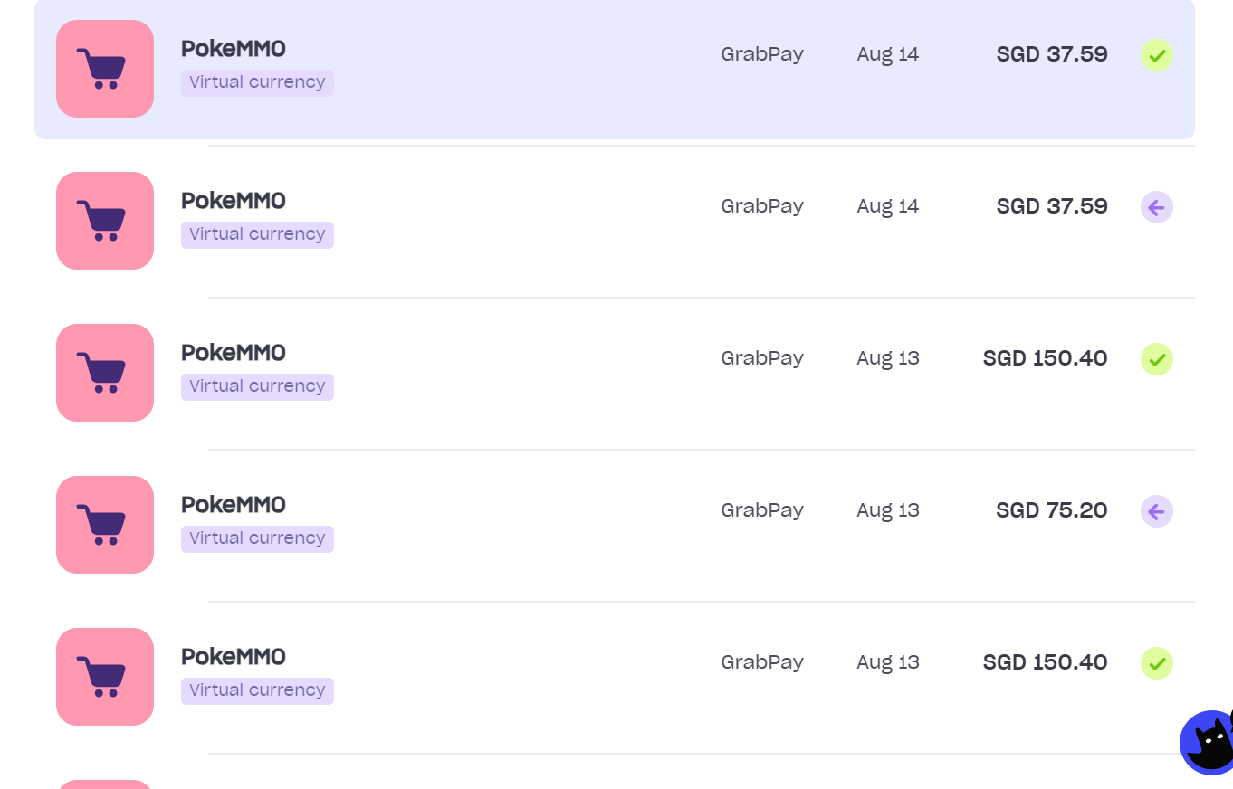Open the black cat chat widget

pyautogui.click(x=1209, y=742)
